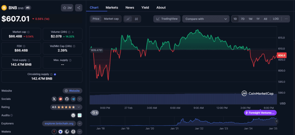Open the padlock wallet icon
This screenshot has width=295, height=135.
tap(73, 132)
